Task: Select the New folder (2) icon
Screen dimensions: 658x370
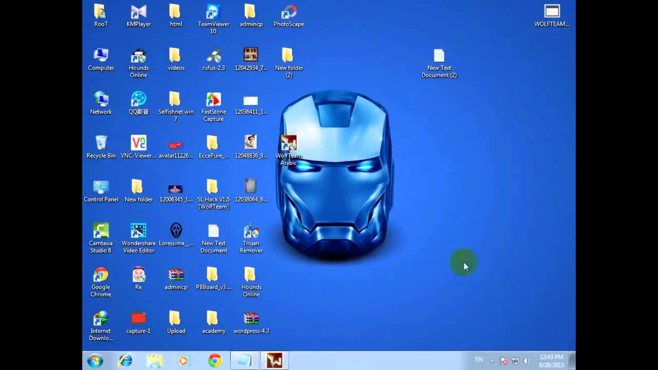Action: pos(288,63)
